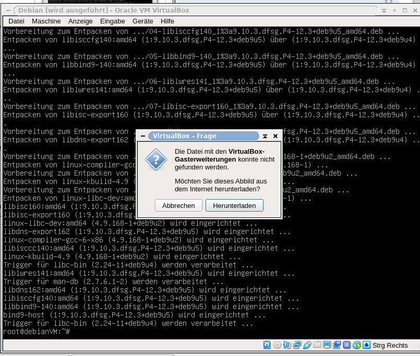Grab the window resize grip corner
The image size is (420, 356).
tap(417, 348)
